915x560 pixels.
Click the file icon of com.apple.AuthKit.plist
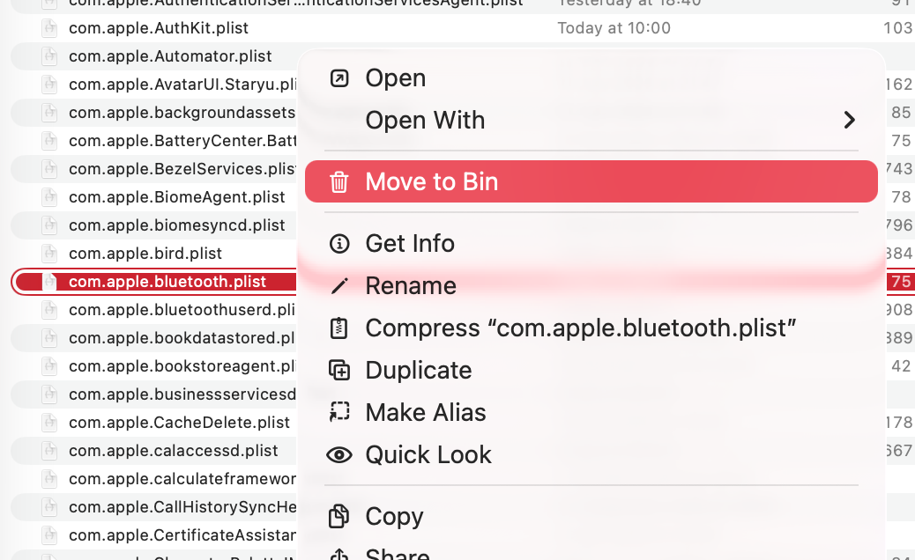pos(49,28)
